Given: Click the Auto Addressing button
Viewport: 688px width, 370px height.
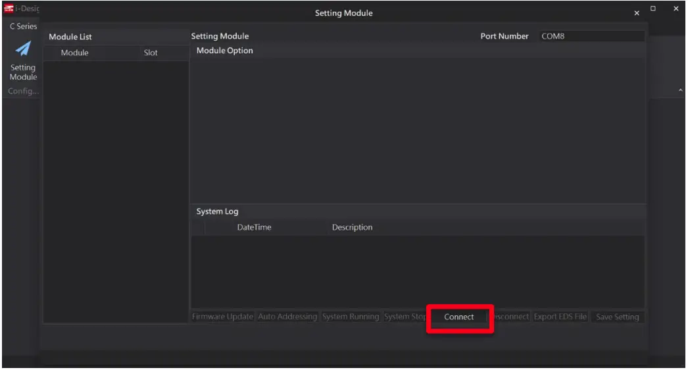Looking at the screenshot, I should pyautogui.click(x=287, y=317).
